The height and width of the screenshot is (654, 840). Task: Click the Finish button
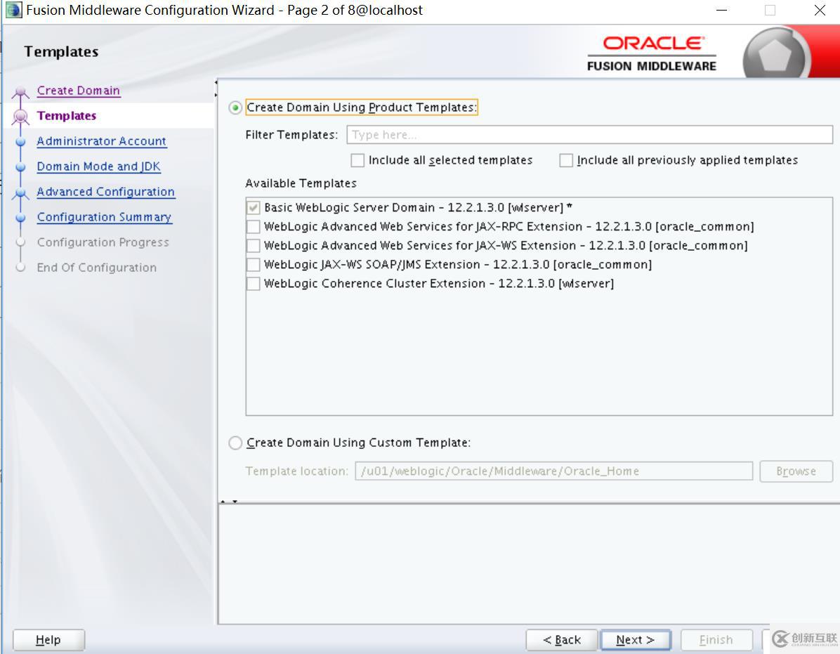pyautogui.click(x=716, y=639)
